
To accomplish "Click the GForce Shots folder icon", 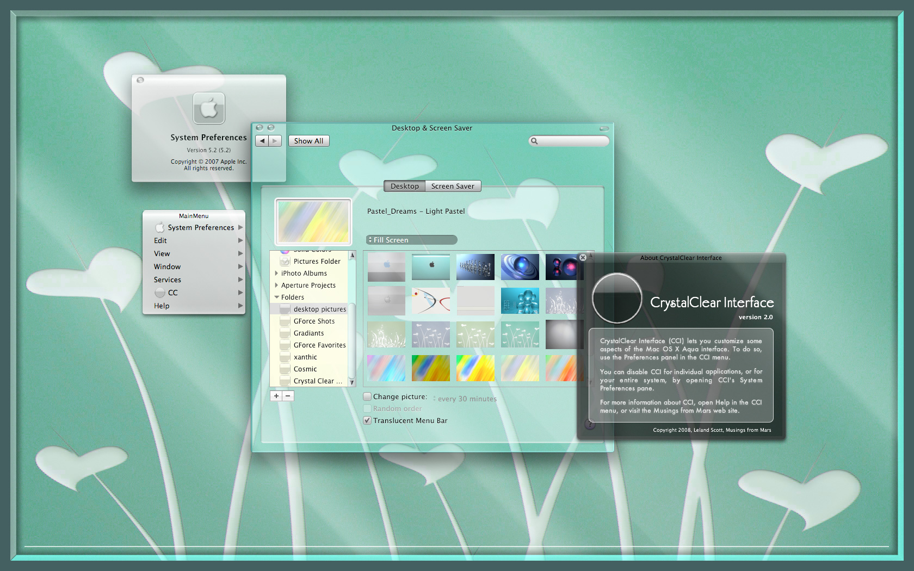I will [x=285, y=321].
